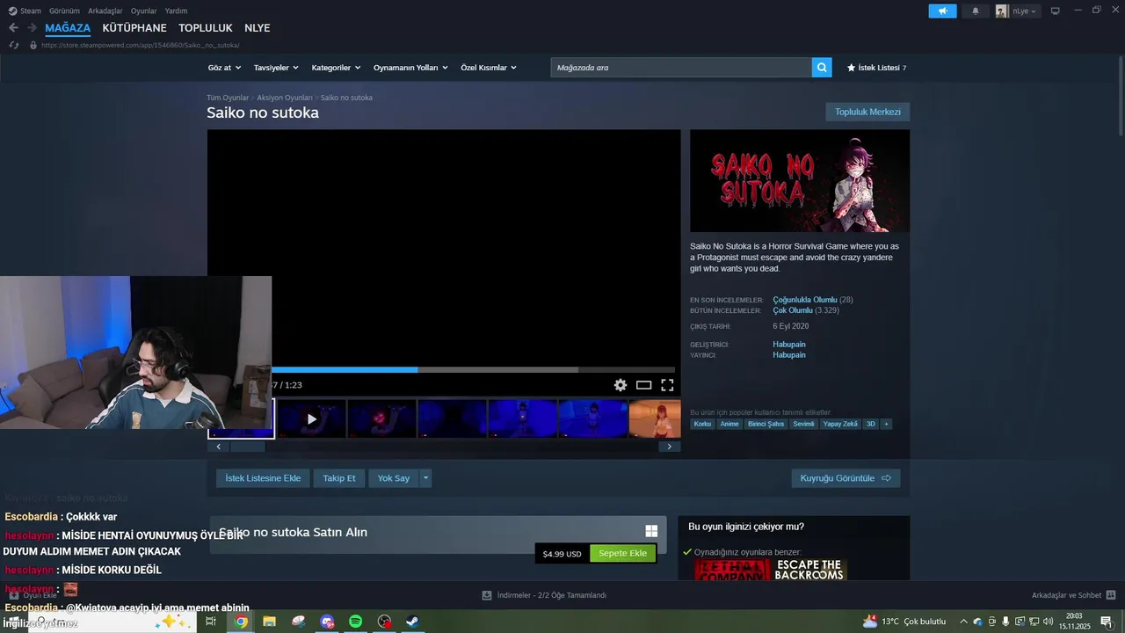Screen dimensions: 1125x633
Task: Select the Yapay Zekâ tag
Action: click(x=840, y=424)
